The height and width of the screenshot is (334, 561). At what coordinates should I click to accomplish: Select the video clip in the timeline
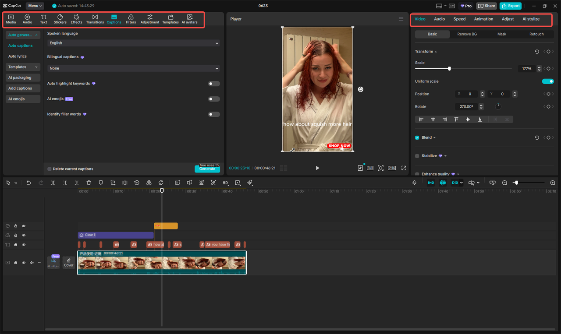click(162, 263)
